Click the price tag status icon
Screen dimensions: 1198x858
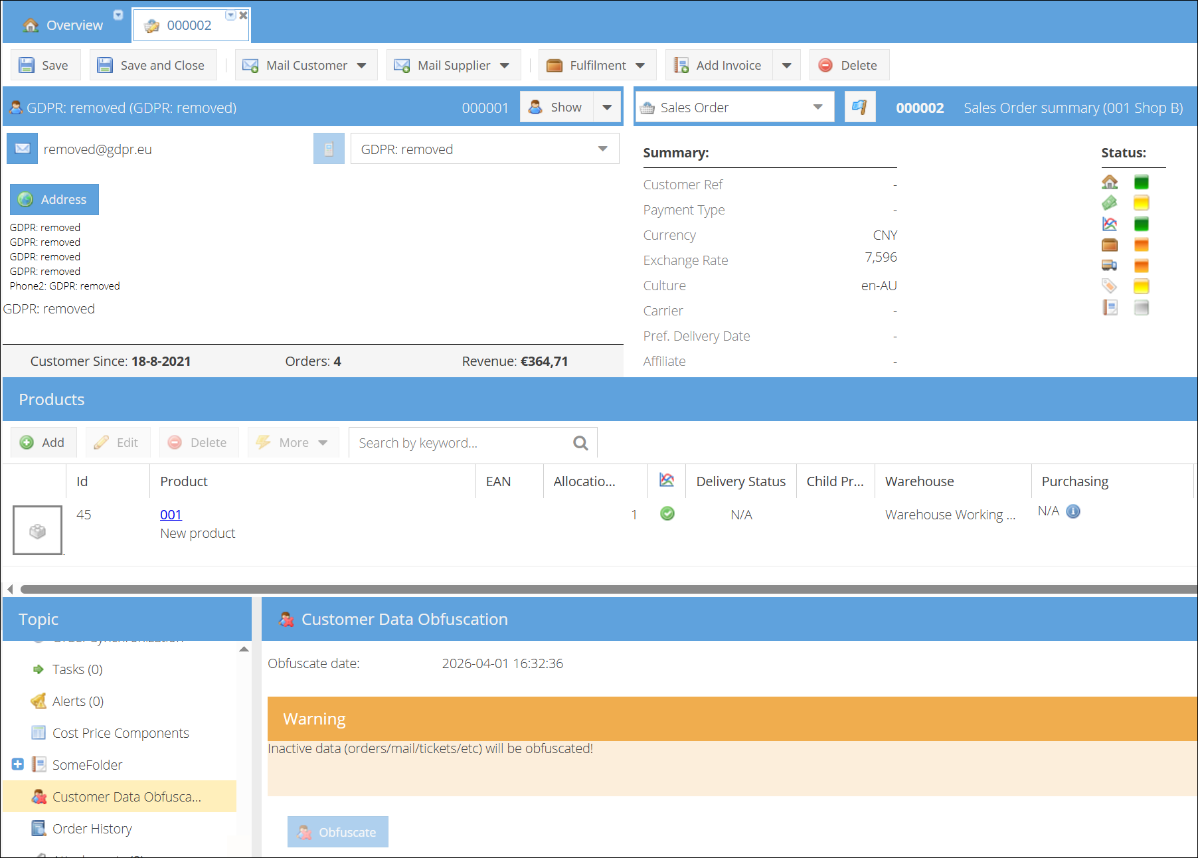tap(1110, 286)
